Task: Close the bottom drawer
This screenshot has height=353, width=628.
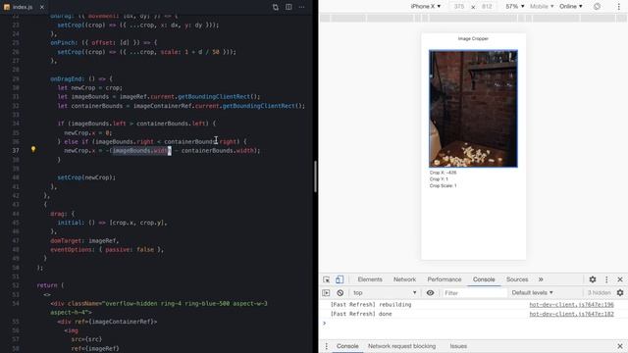Action: (x=620, y=346)
